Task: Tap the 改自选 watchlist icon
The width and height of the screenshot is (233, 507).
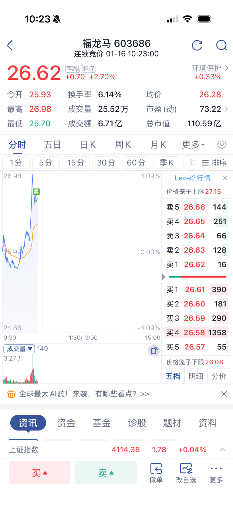Action: pyautogui.click(x=186, y=473)
